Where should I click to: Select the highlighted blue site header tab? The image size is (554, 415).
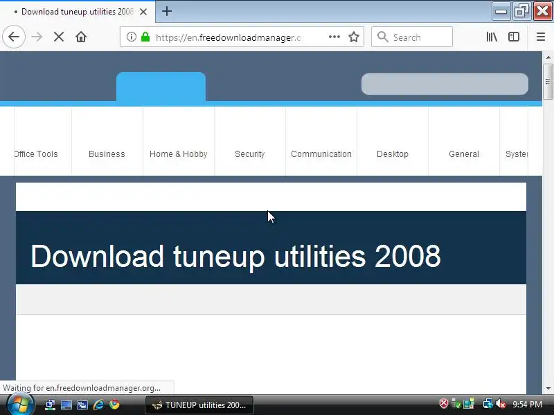pyautogui.click(x=161, y=87)
